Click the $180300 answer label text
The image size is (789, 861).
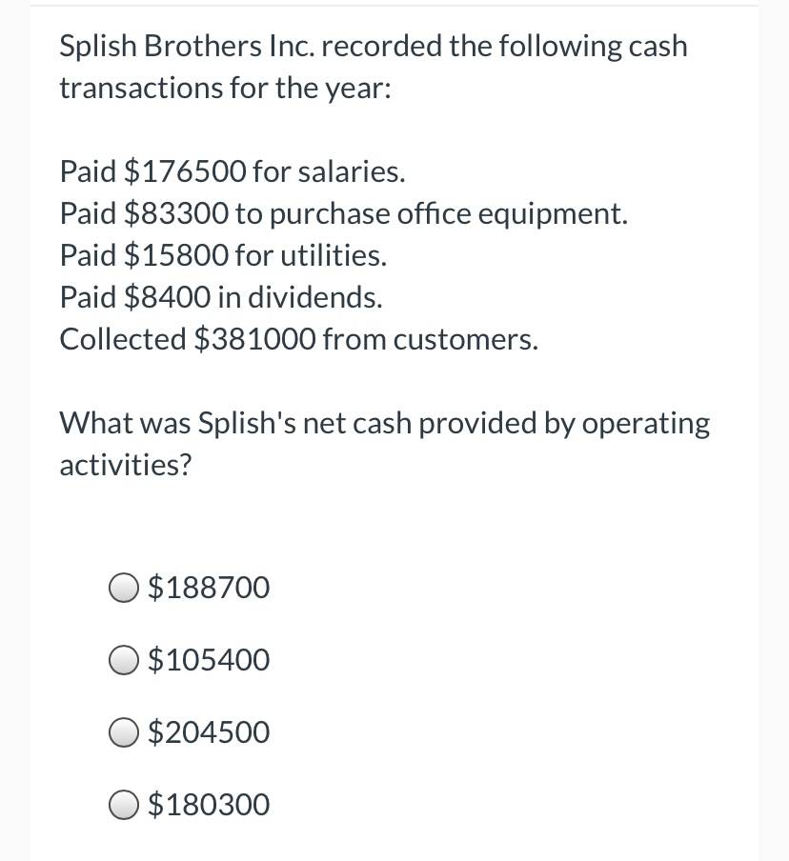point(209,805)
